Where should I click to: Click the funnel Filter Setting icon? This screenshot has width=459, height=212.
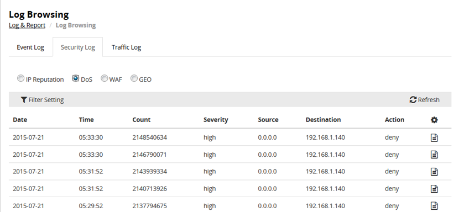pos(24,100)
